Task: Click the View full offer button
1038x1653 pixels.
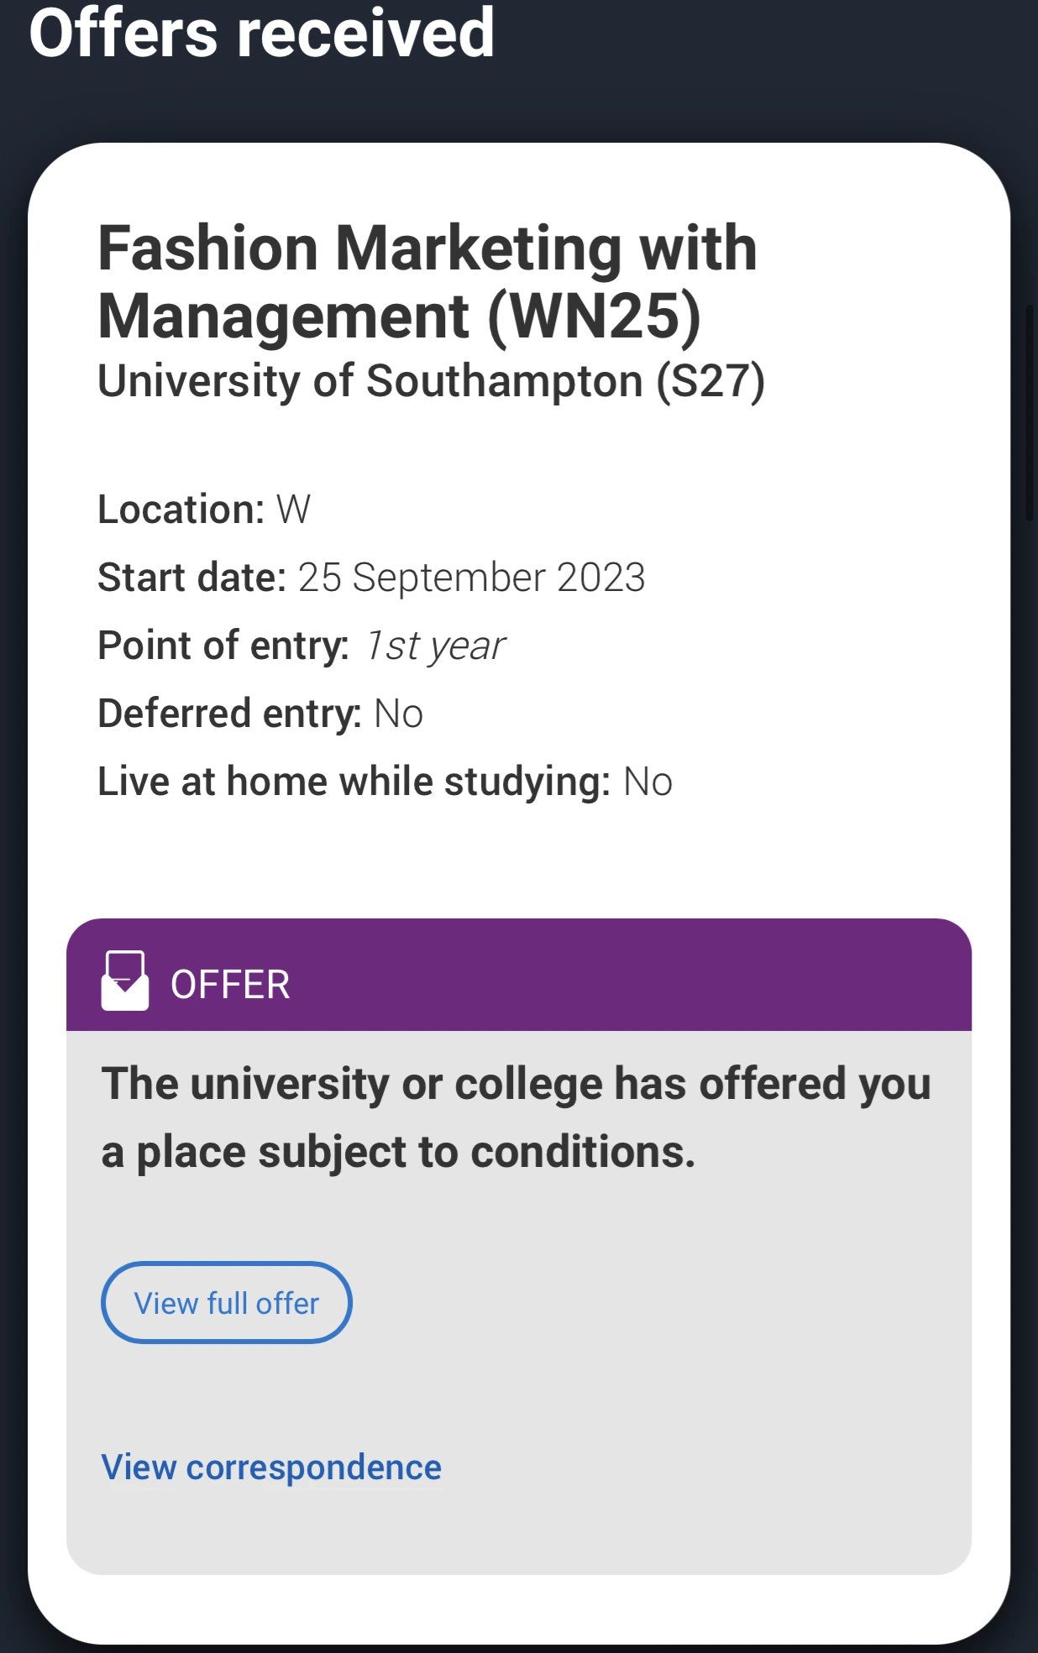Action: [x=226, y=1302]
